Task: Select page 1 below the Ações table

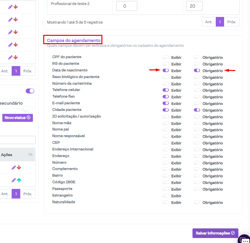Action: [16, 194]
